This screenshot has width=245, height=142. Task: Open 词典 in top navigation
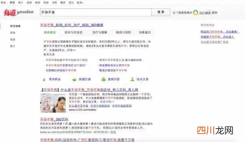(54, 3)
